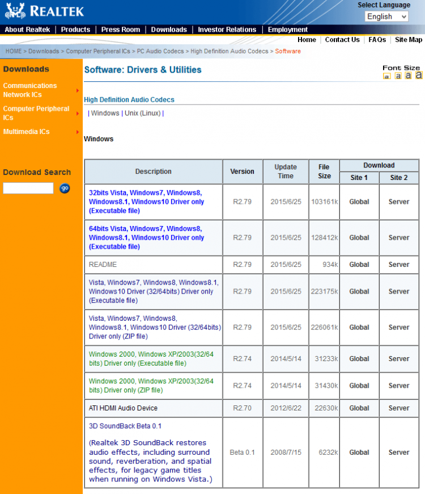
Task: Open the Employment menu
Action: (288, 30)
